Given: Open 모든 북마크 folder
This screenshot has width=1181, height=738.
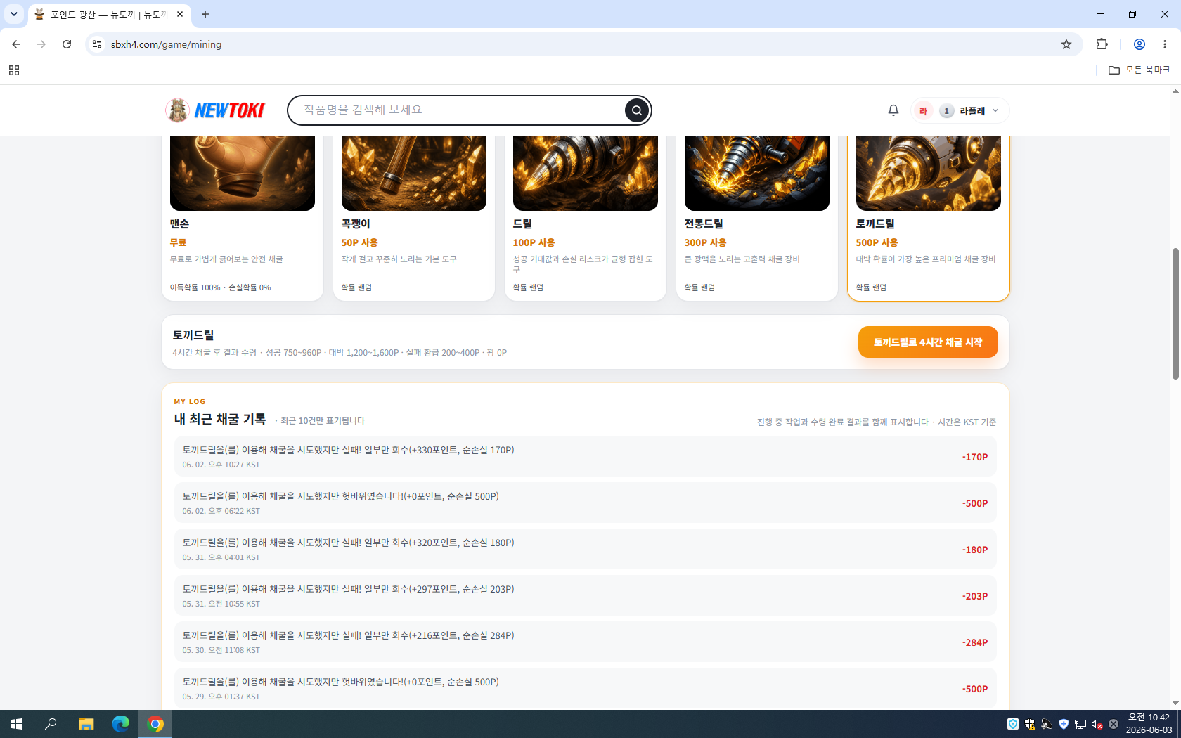Looking at the screenshot, I should pyautogui.click(x=1139, y=70).
